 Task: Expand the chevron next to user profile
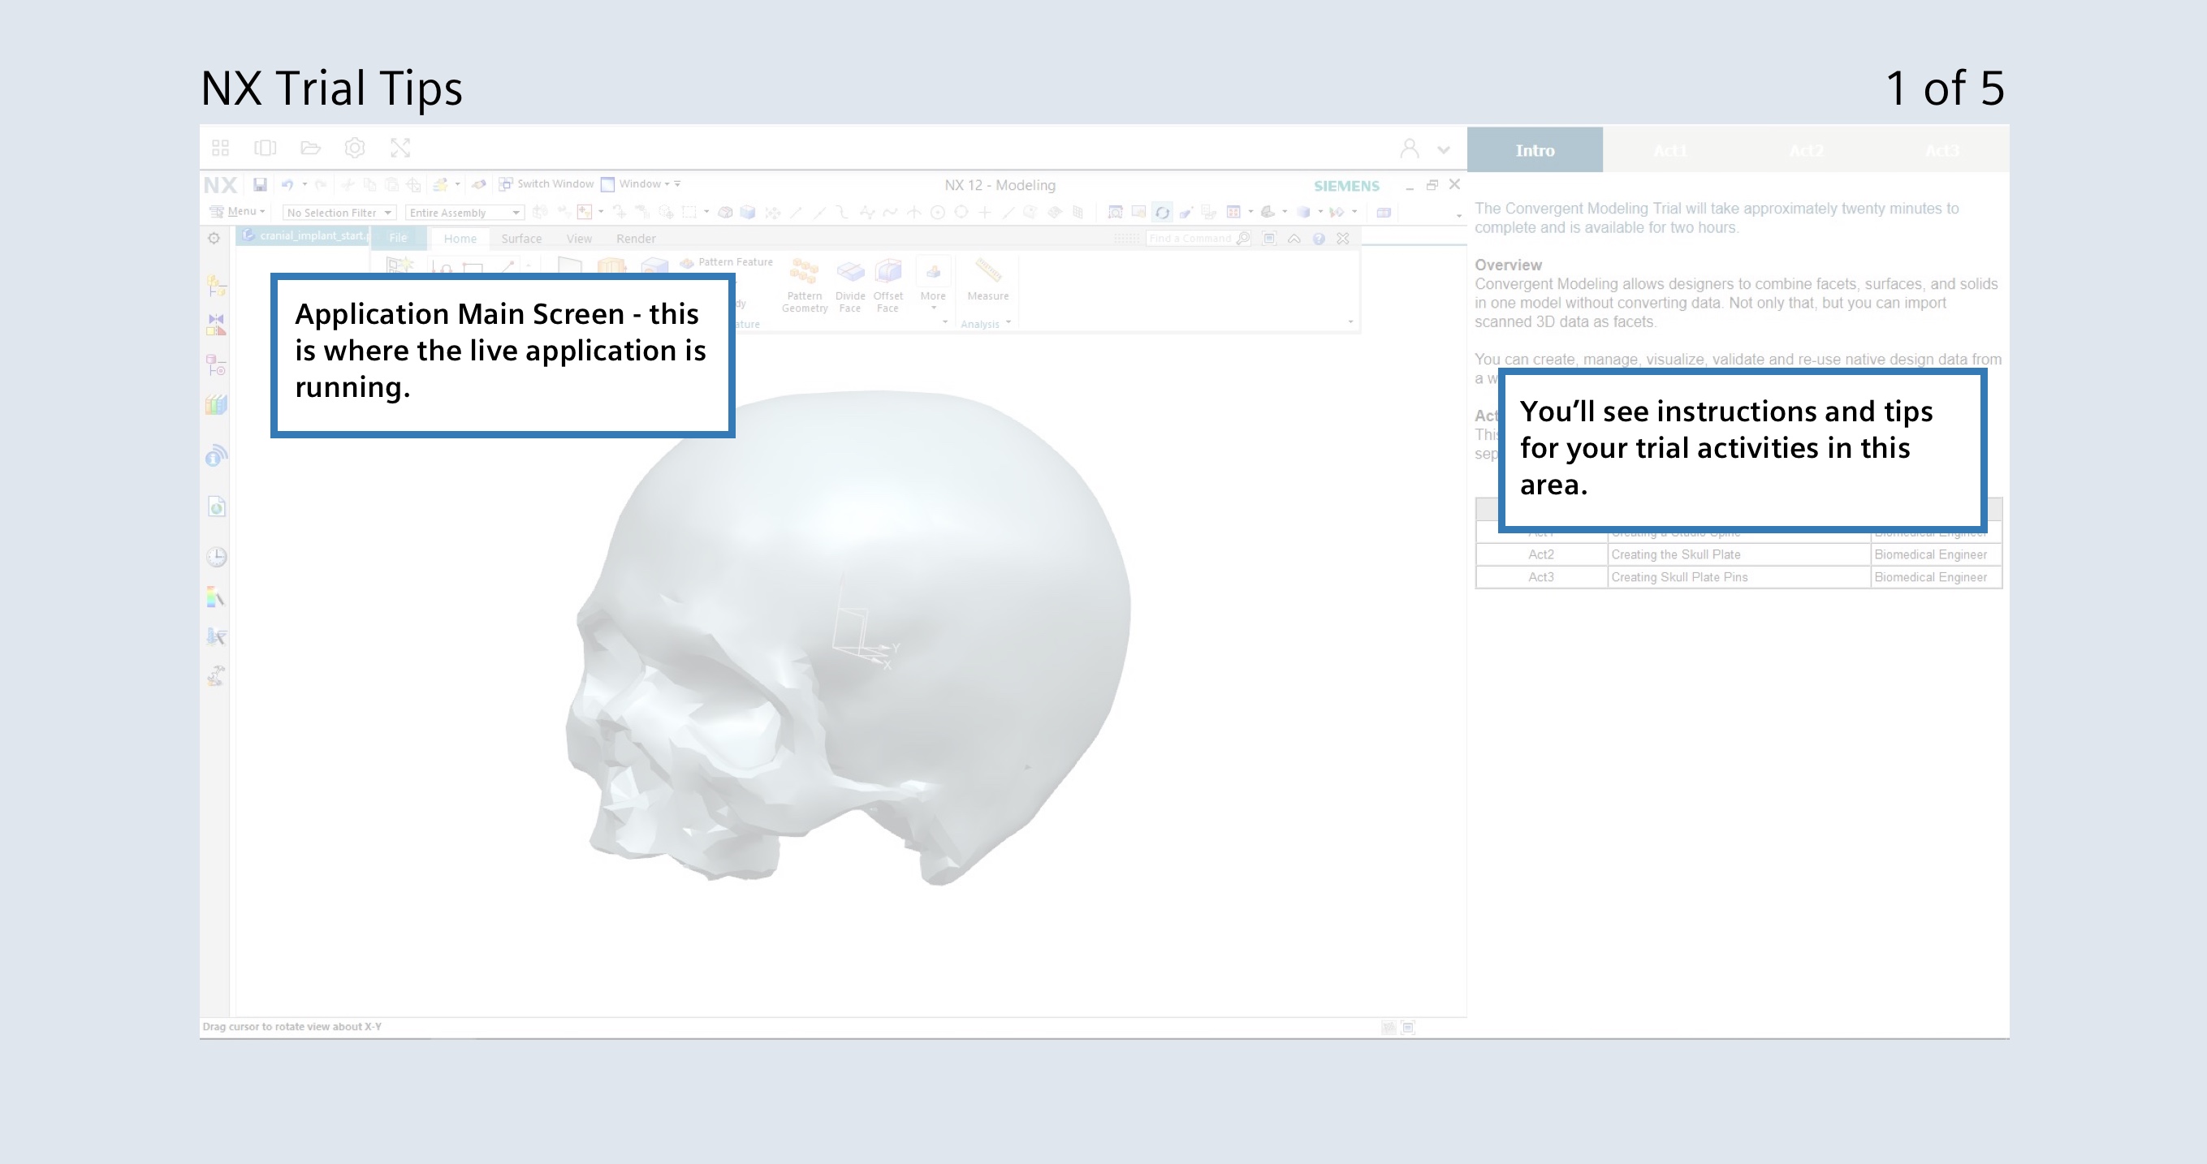(x=1444, y=150)
